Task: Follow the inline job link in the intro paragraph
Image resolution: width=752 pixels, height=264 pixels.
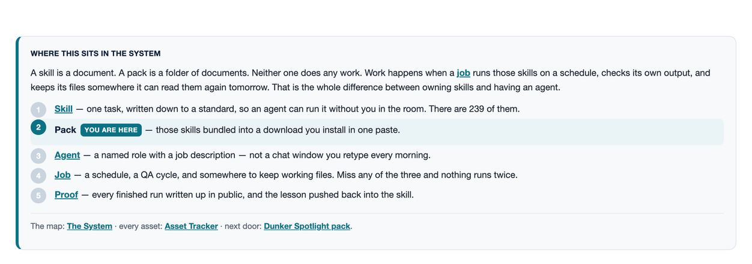Action: [464, 73]
